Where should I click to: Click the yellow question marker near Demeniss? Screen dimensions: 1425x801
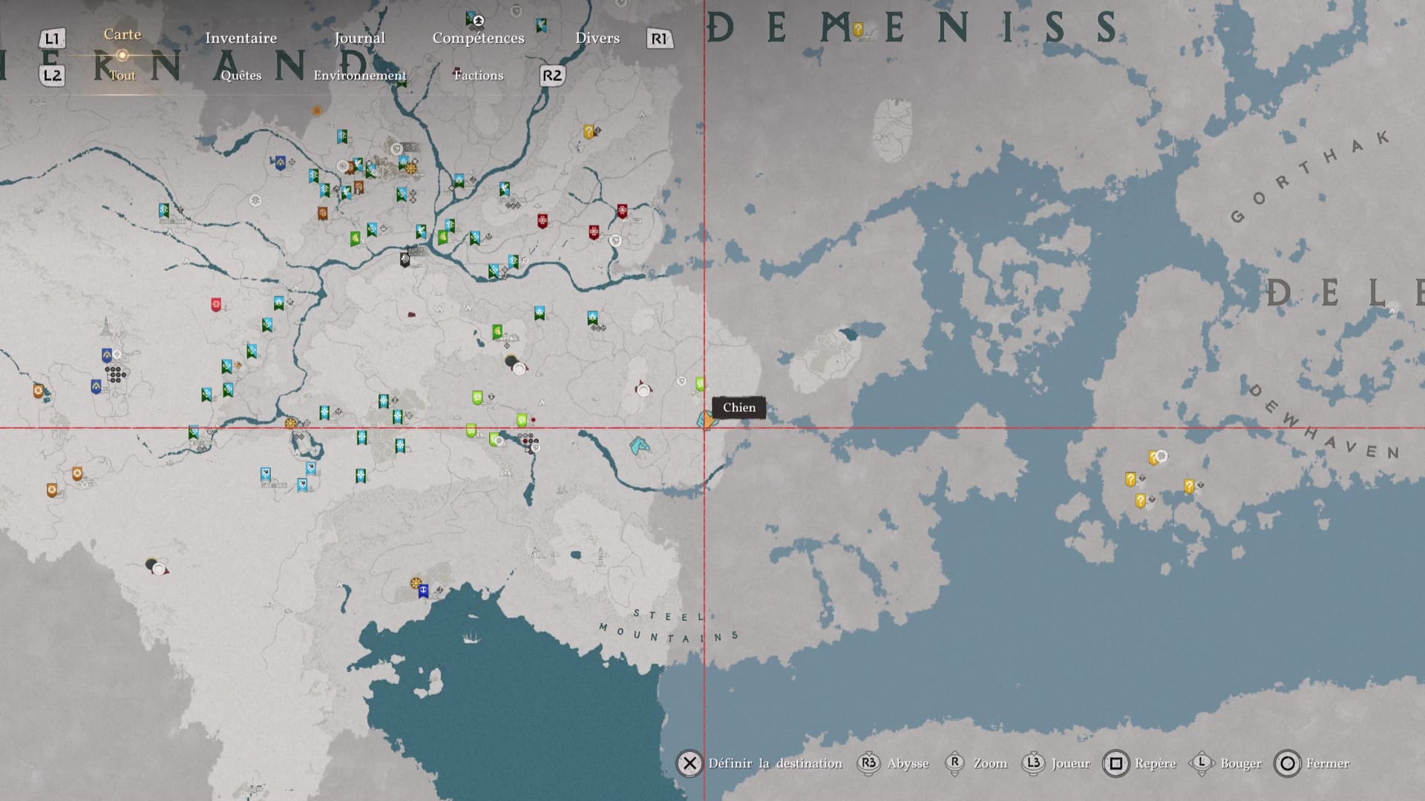click(x=858, y=30)
